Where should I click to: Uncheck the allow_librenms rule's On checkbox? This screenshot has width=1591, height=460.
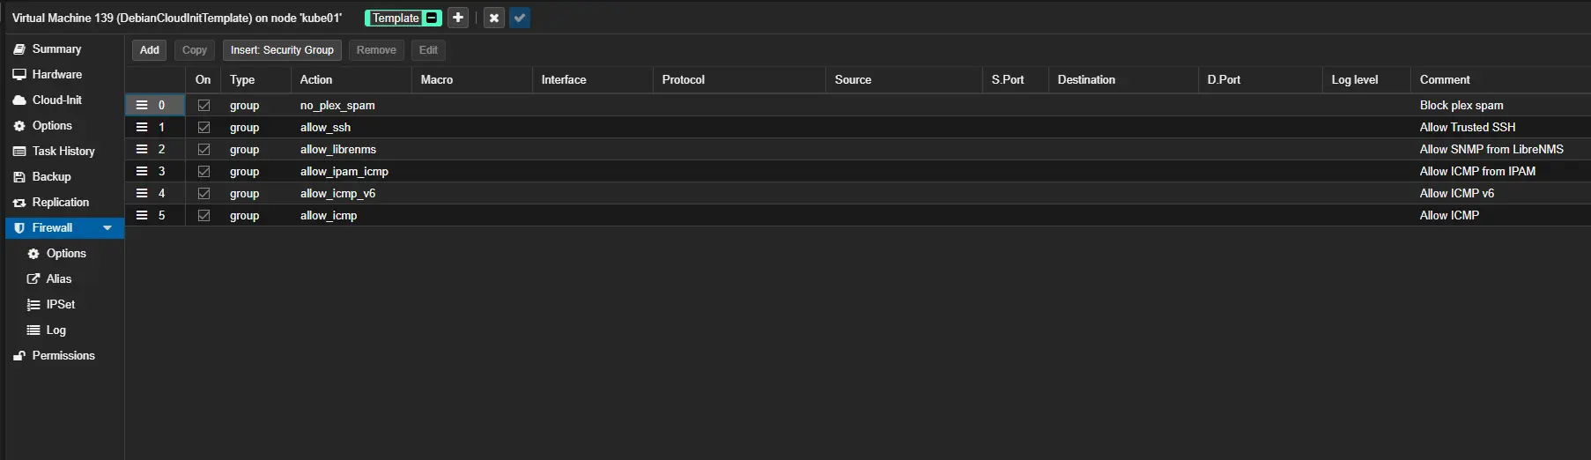coord(203,149)
